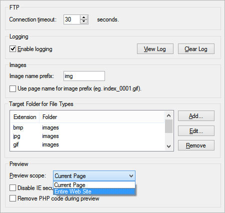
Task: Click the Image name prefix field
Action: tap(84, 76)
